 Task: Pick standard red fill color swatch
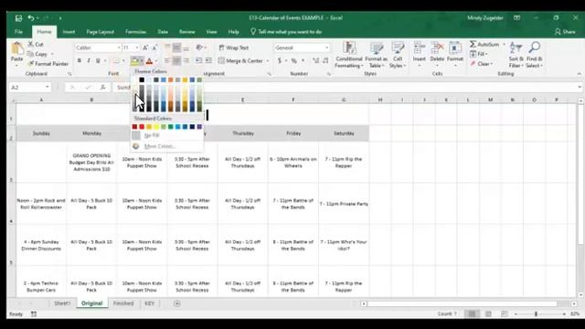point(142,127)
